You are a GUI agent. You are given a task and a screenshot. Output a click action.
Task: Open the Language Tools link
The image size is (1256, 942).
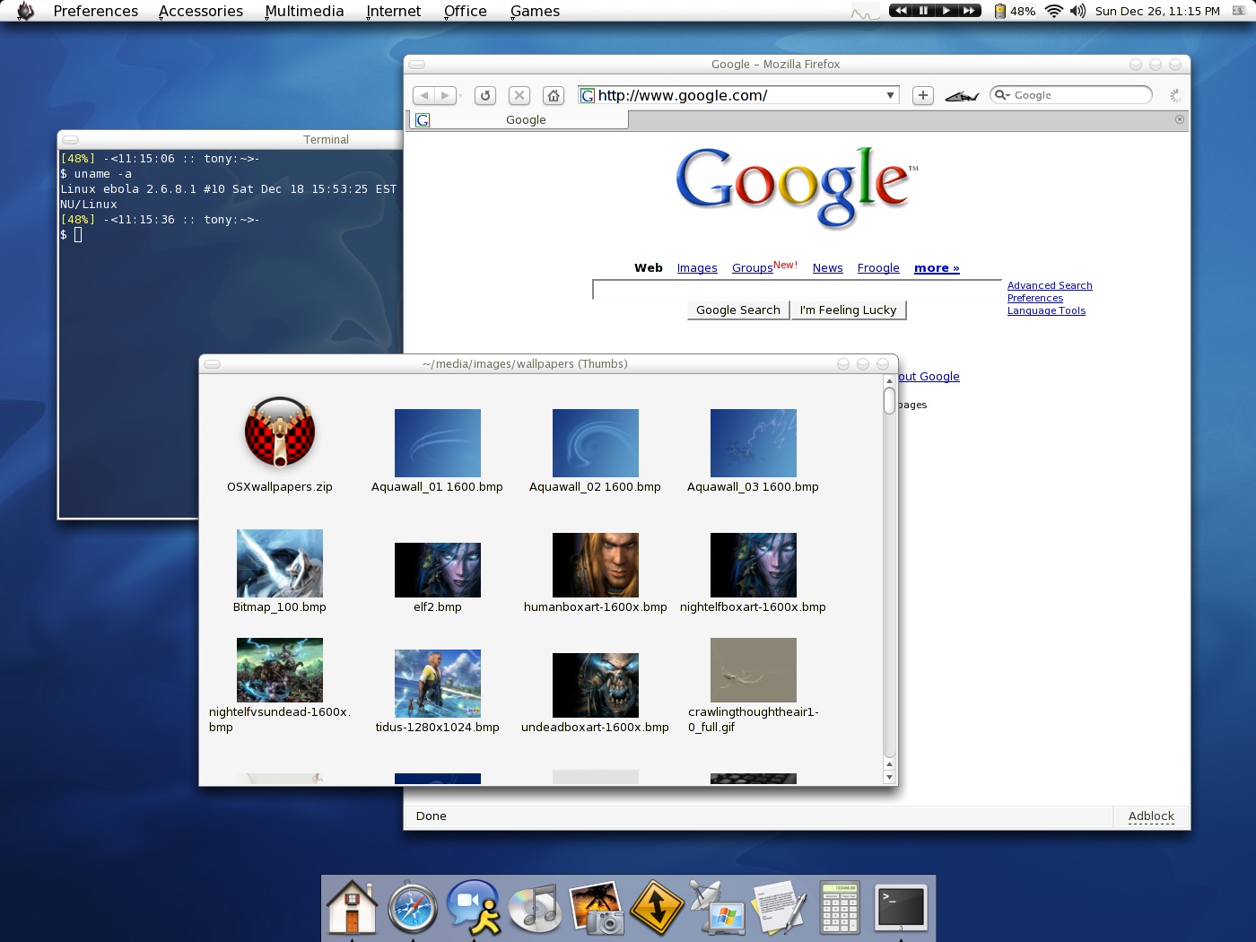[x=1046, y=310]
